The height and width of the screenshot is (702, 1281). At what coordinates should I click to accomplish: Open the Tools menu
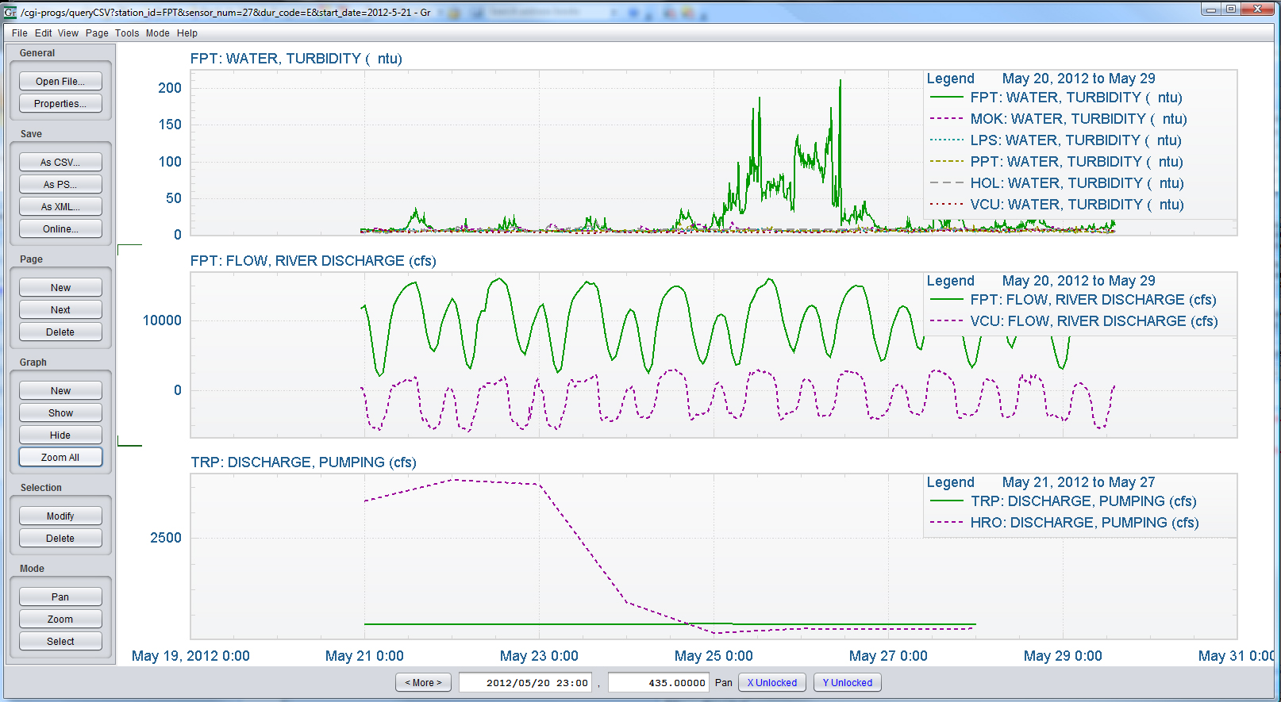tap(127, 33)
